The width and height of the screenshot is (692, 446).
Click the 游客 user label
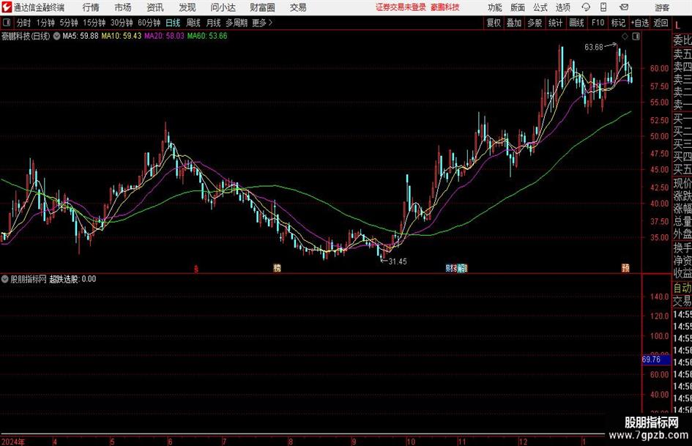pos(662,7)
